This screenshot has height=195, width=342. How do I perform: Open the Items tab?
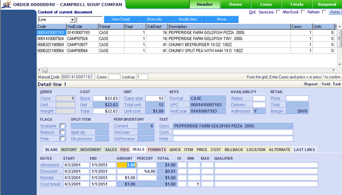(x=235, y=4)
